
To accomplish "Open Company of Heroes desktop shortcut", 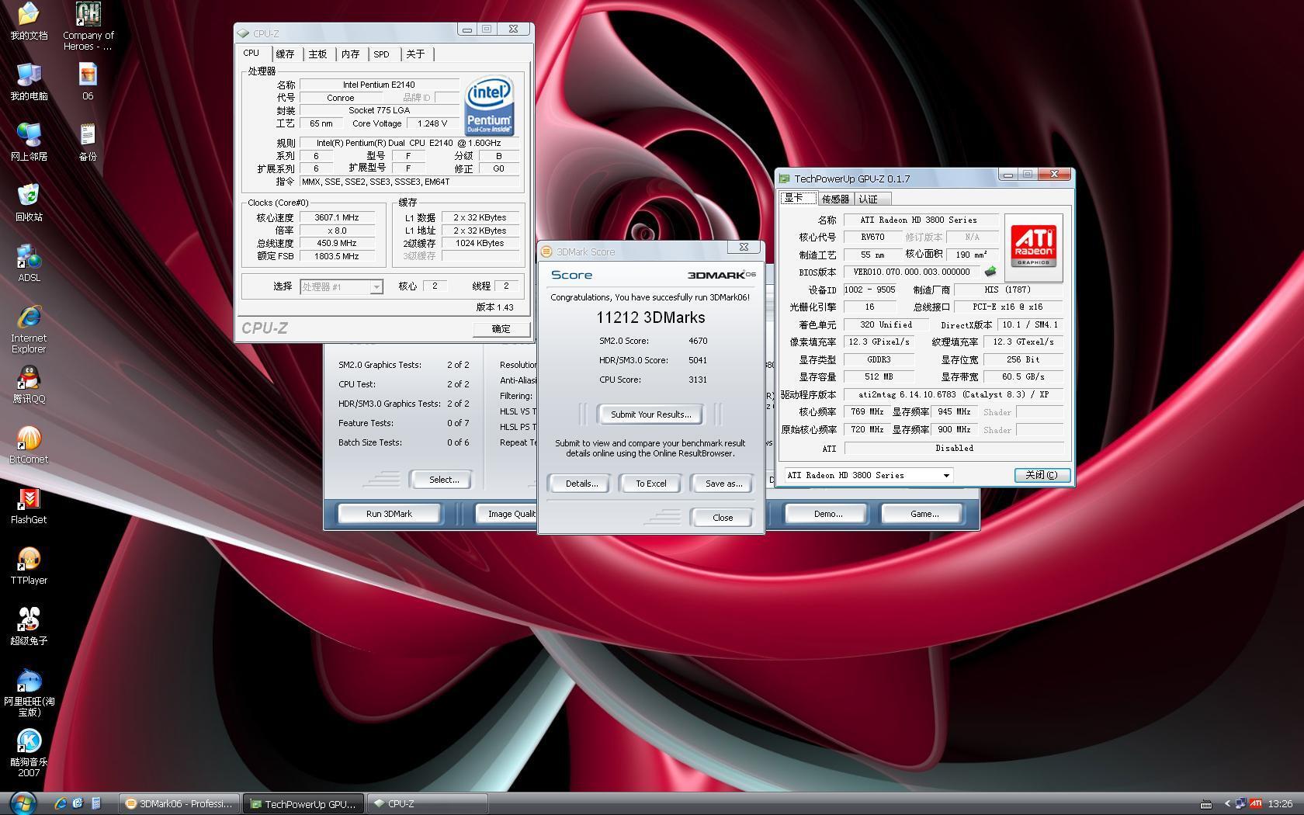I will pos(88,16).
